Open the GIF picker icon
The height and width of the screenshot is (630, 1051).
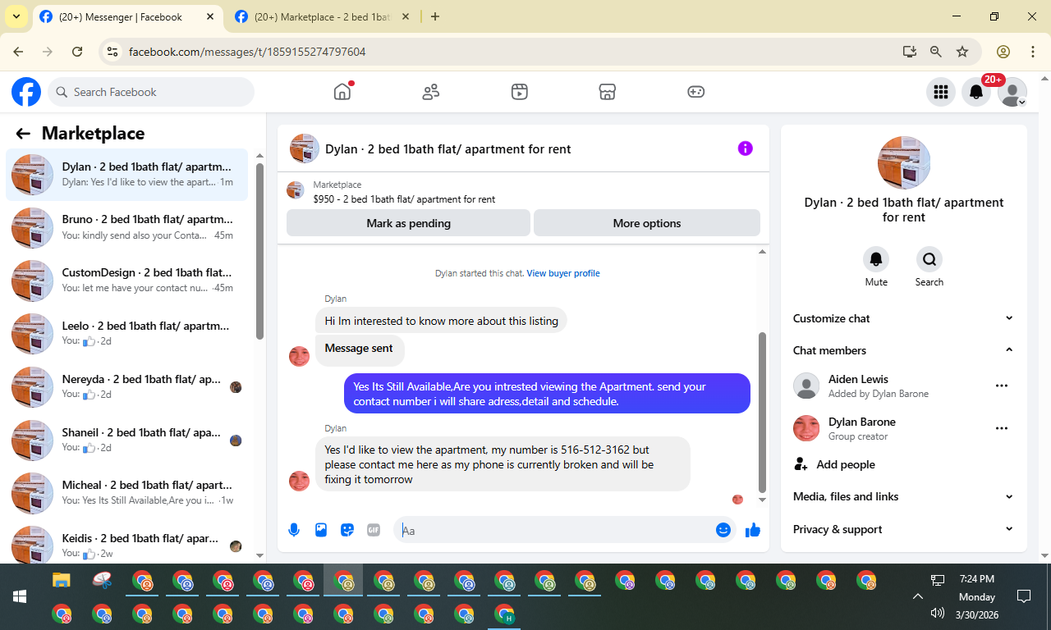[374, 530]
